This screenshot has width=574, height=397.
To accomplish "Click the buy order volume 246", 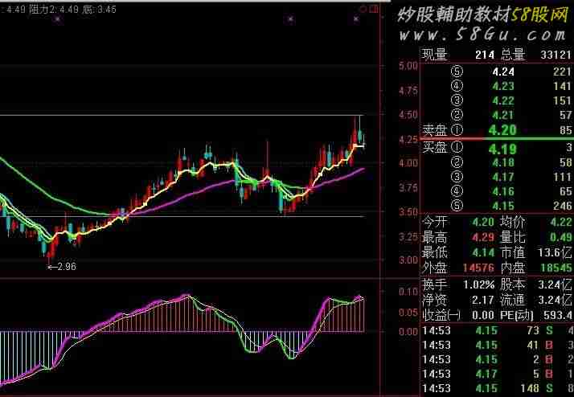I will click(x=562, y=206).
